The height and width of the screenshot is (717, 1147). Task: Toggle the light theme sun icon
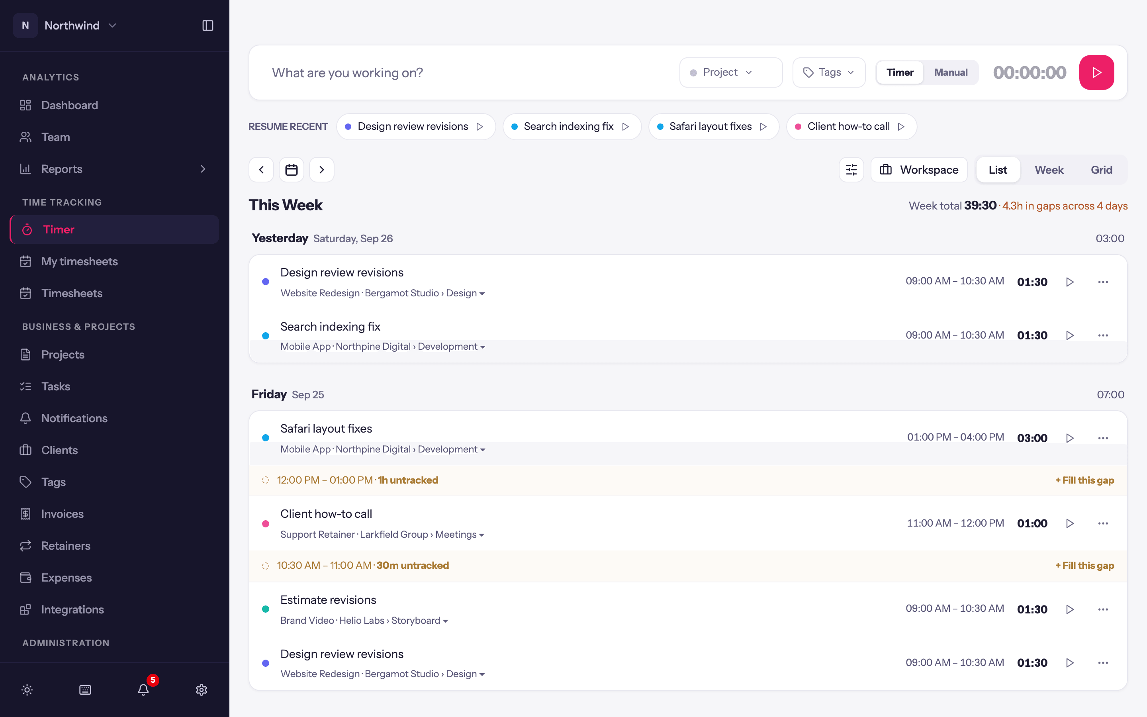click(27, 690)
